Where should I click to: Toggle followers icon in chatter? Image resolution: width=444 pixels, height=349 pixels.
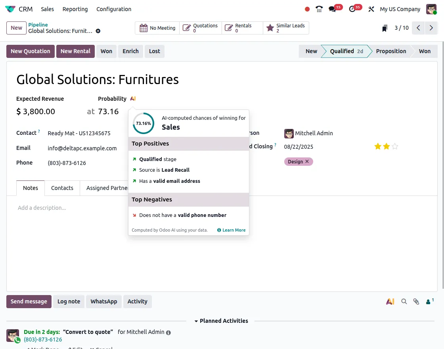click(x=429, y=301)
